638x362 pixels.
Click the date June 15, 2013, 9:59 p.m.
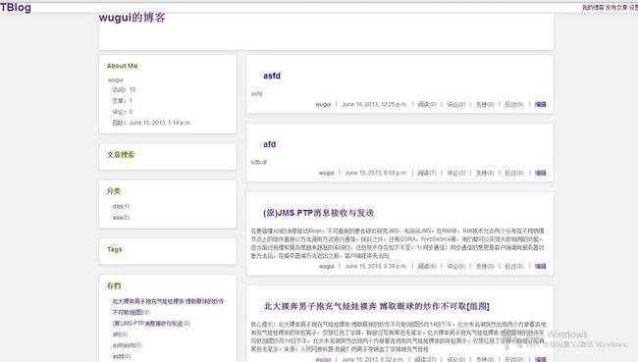point(376,173)
